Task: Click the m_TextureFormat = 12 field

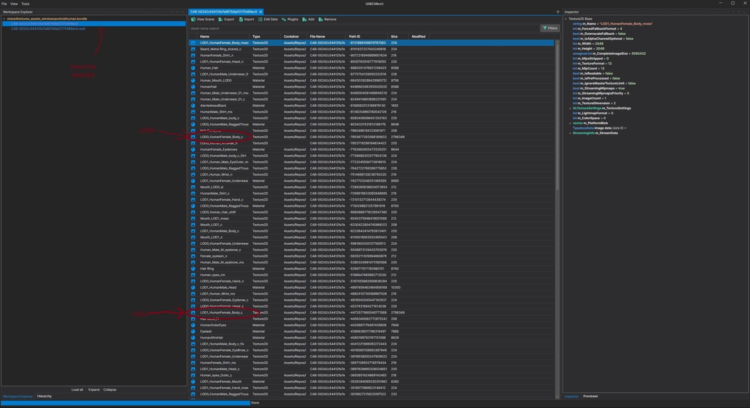Action: [x=592, y=63]
